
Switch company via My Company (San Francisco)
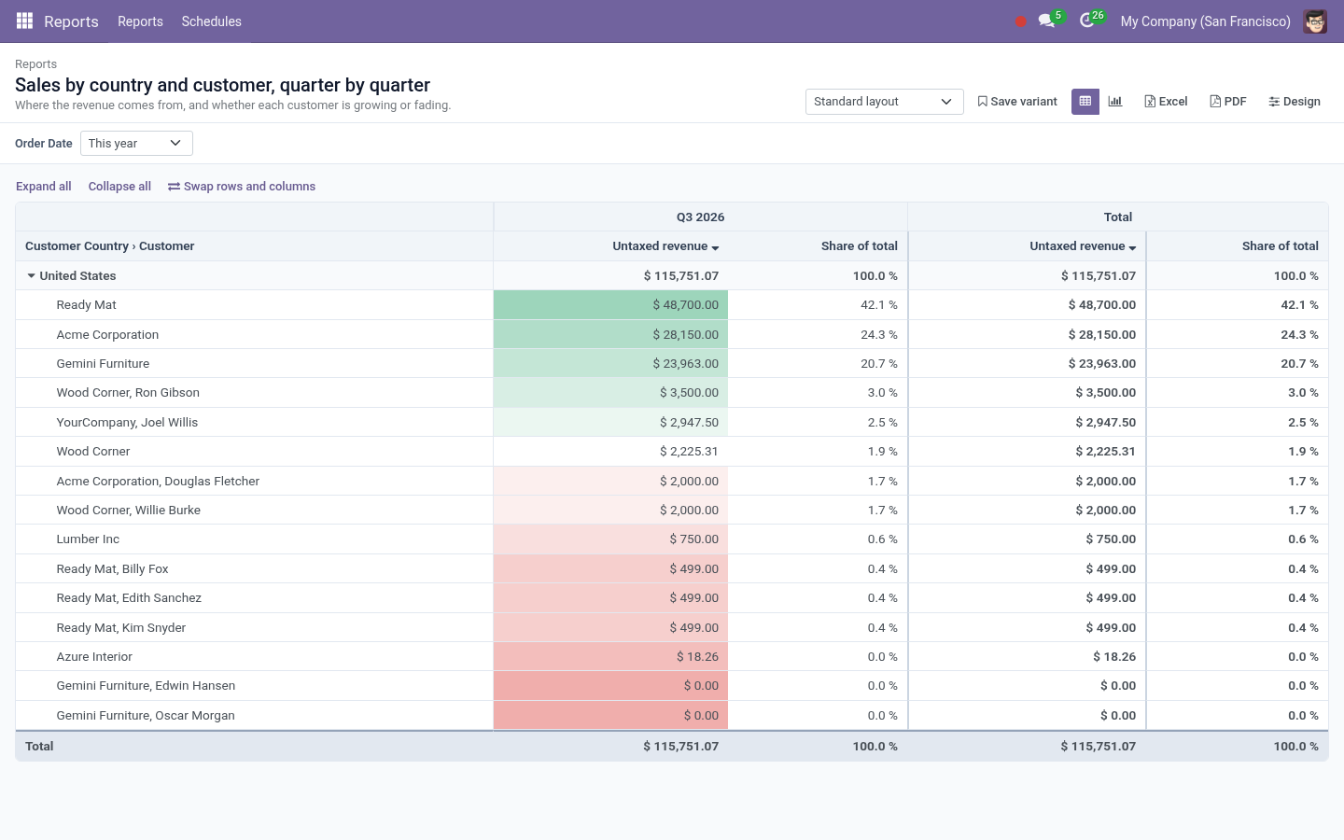(x=1205, y=21)
